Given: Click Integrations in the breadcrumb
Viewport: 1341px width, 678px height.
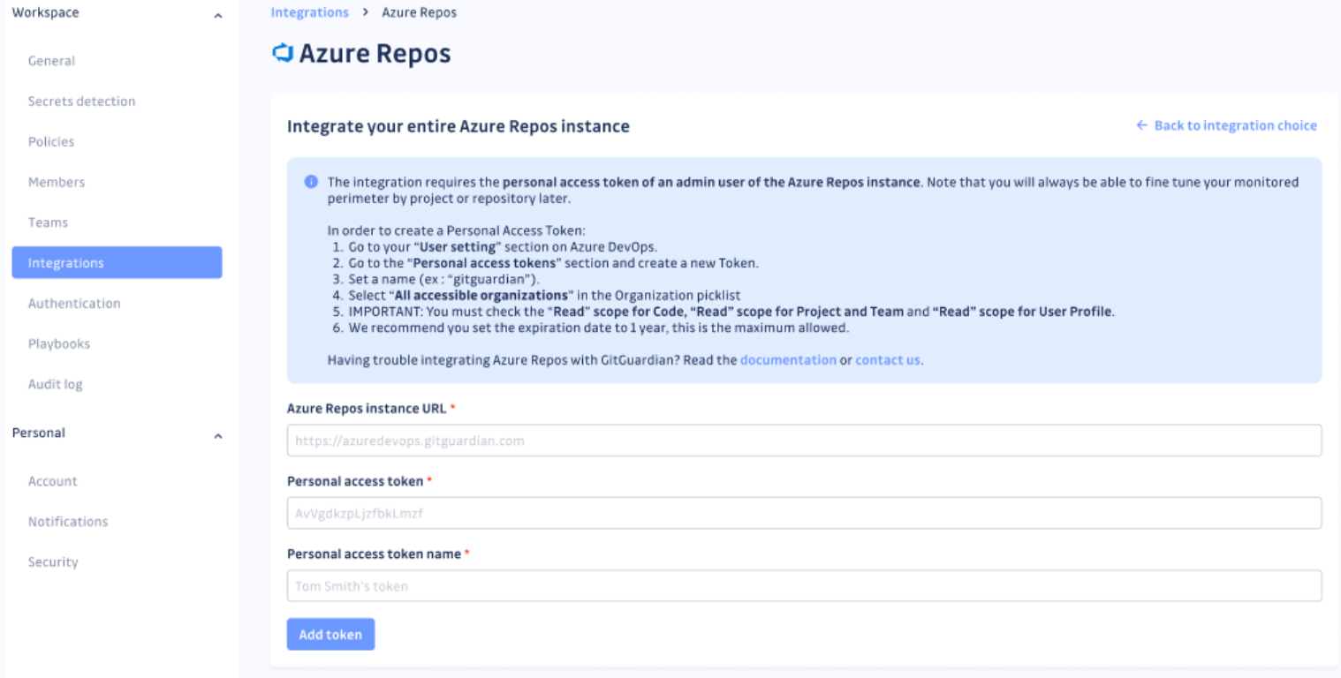Looking at the screenshot, I should (309, 11).
